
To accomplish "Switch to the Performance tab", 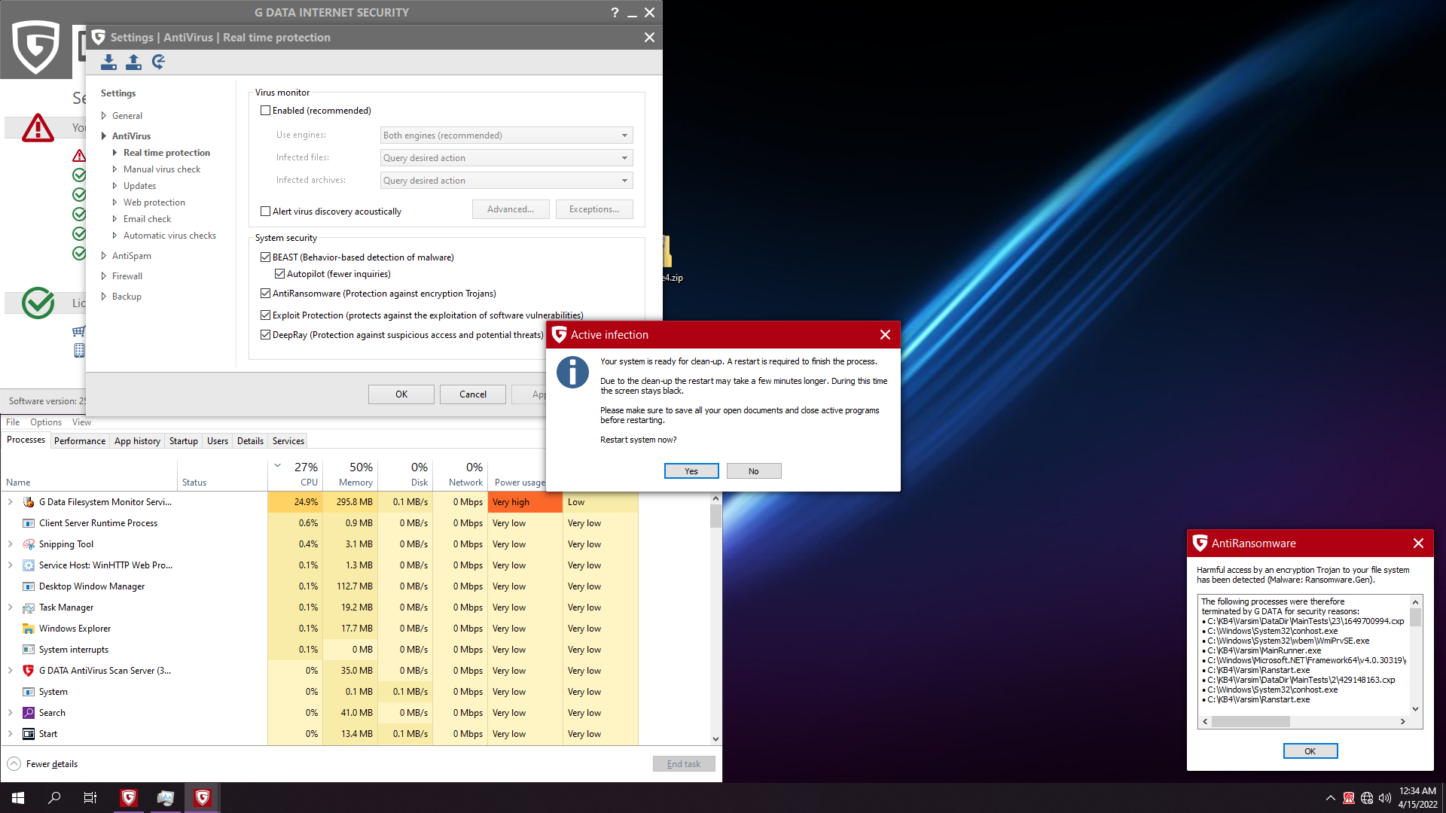I will click(x=80, y=441).
